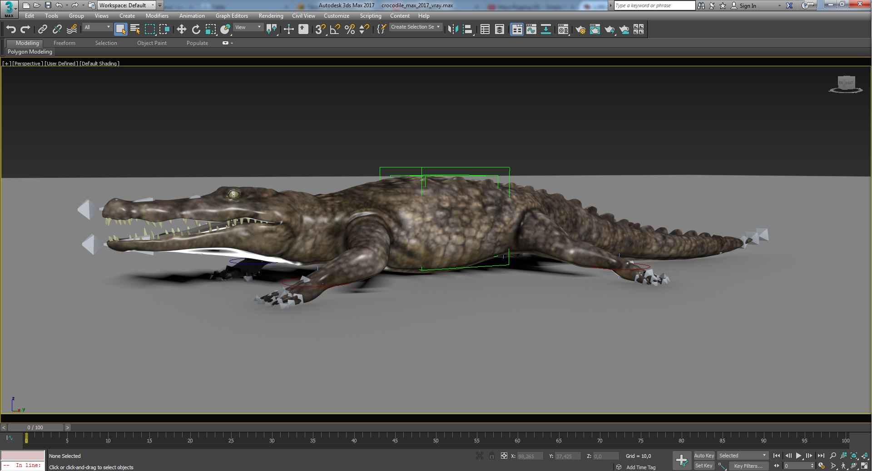This screenshot has width=872, height=471.
Task: Toggle Keyboard Shortcut Override icon
Action: (x=303, y=29)
